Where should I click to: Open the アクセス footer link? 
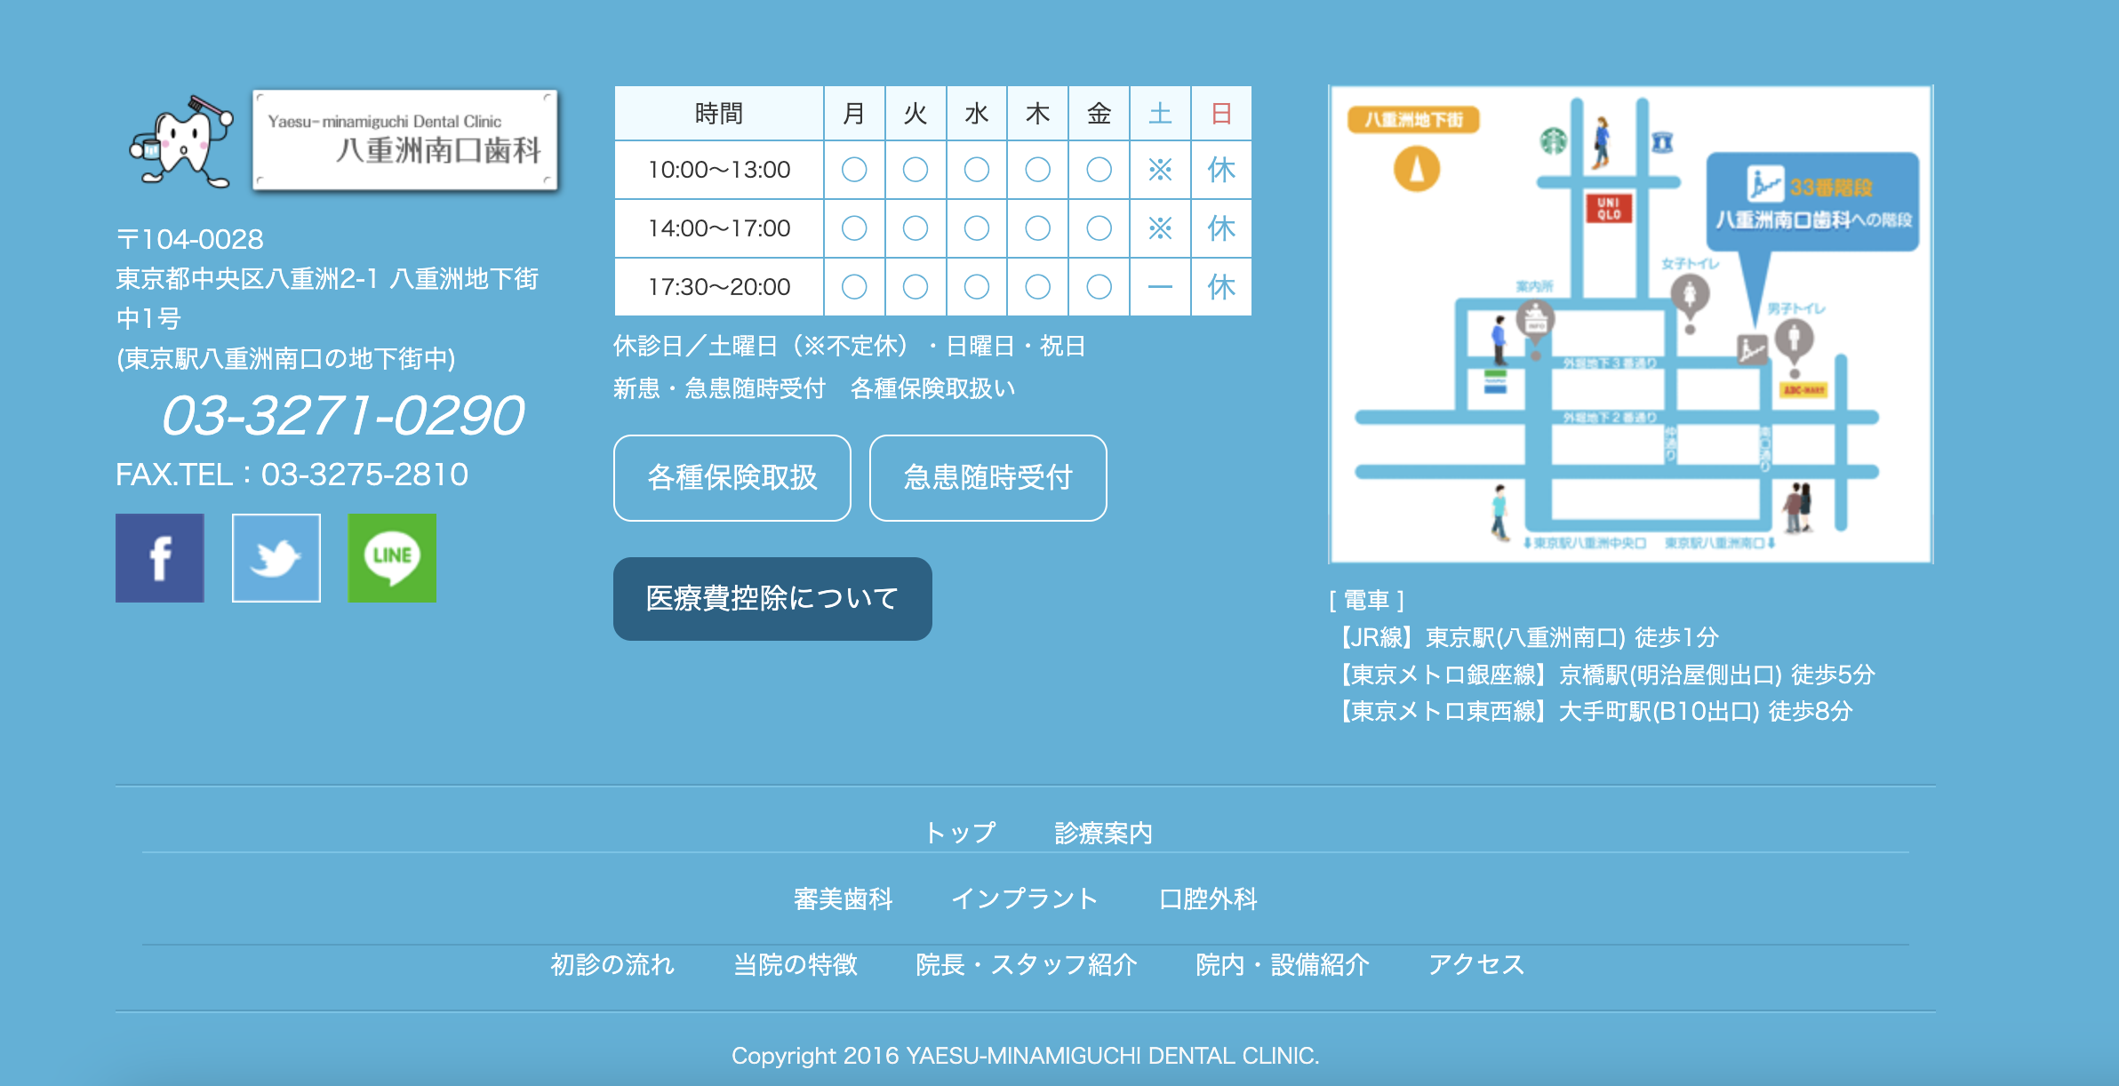click(1476, 964)
